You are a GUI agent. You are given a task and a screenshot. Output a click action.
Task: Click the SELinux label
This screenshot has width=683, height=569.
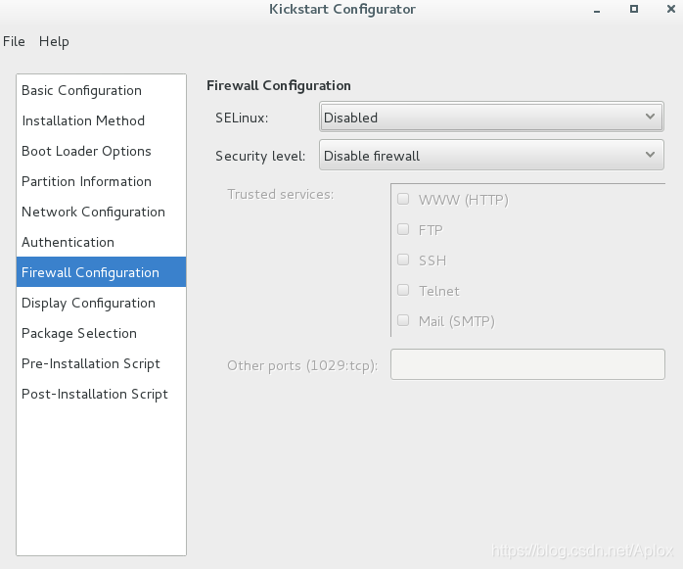tap(242, 118)
